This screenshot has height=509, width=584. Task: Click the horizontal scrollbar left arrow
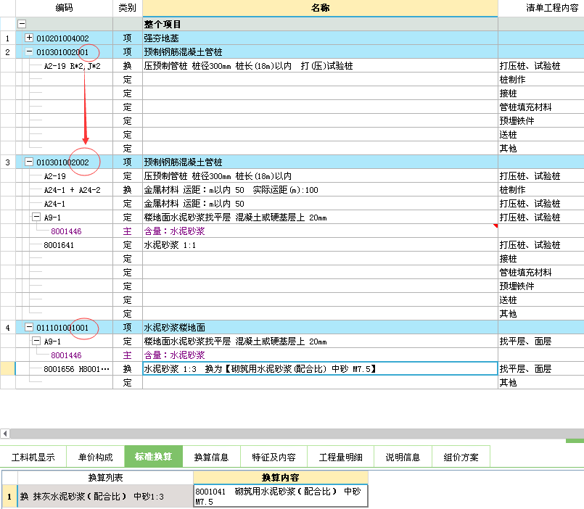point(5,434)
